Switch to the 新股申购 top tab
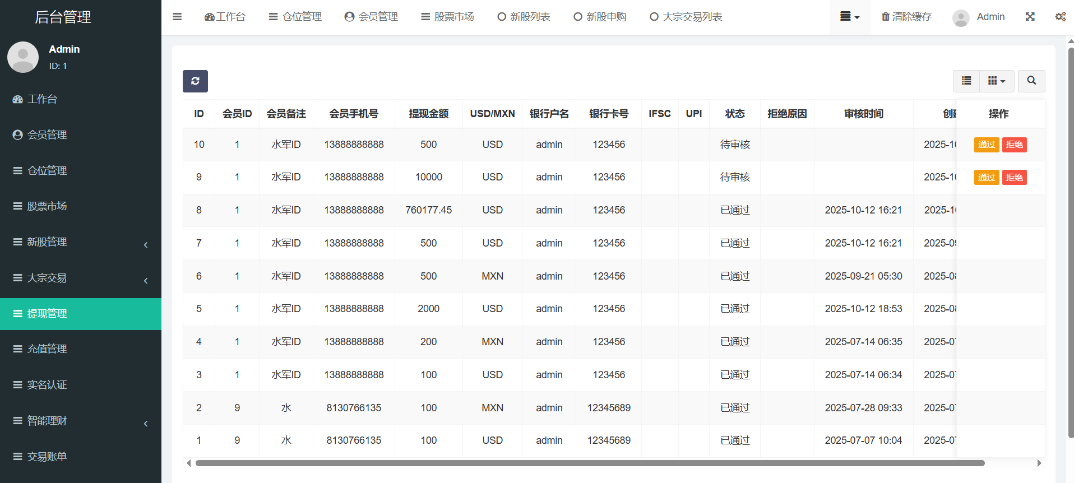This screenshot has height=483, width=1074. point(600,17)
